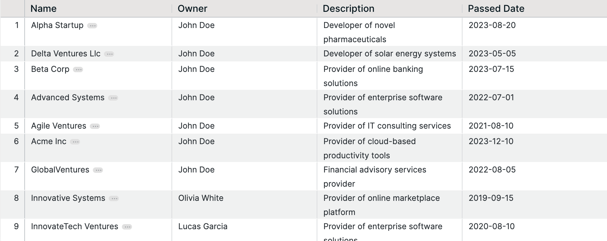Screen dimensions: 607x241
Task: Open the ellipsis menu for InnovateTech Ventures
Action: click(127, 227)
